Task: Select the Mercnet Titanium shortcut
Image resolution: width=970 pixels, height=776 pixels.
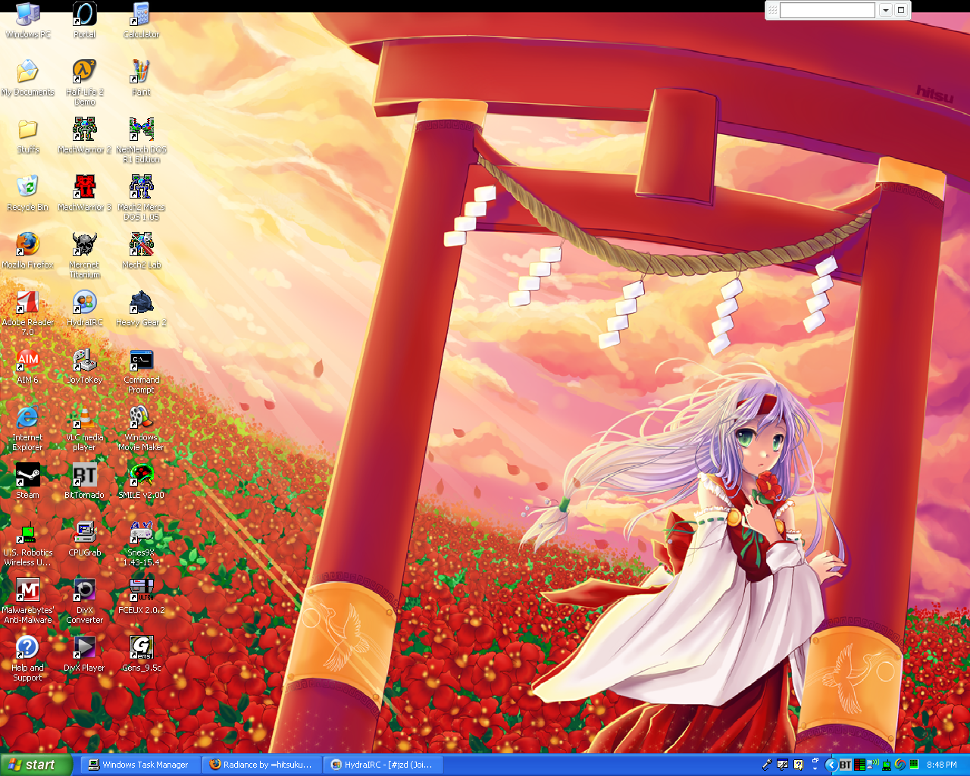Action: 85,255
